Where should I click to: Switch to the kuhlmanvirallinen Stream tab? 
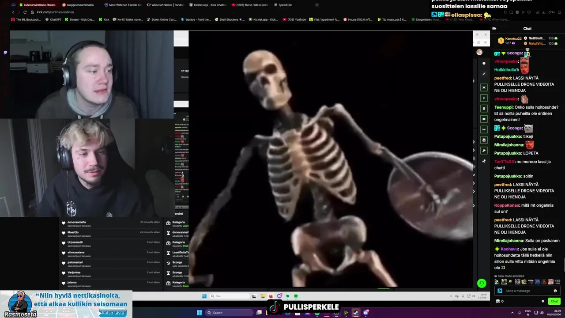pyautogui.click(x=37, y=5)
